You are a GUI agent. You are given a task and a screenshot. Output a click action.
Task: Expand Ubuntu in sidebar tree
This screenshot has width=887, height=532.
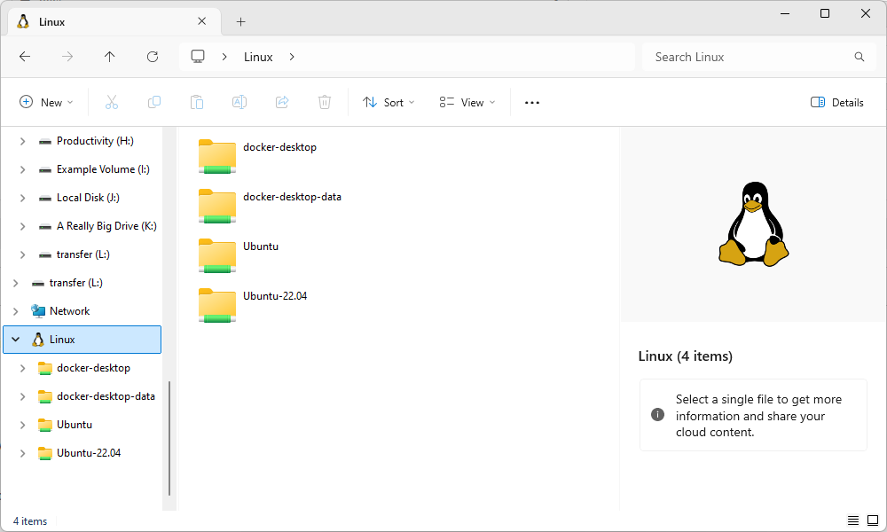(23, 425)
